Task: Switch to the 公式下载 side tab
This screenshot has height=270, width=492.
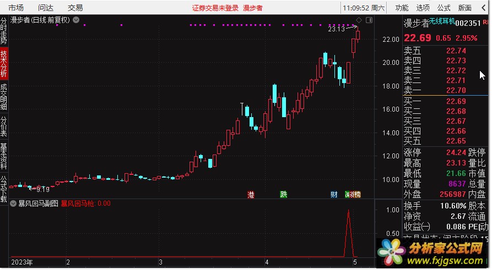Action: pyautogui.click(x=4, y=189)
